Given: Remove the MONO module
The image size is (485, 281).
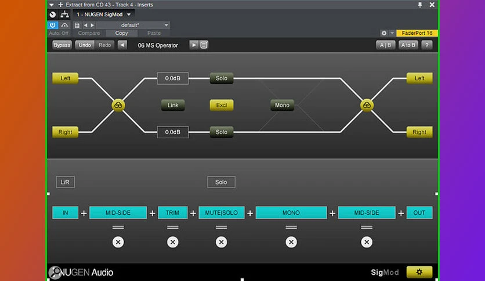Looking at the screenshot, I should [291, 242].
